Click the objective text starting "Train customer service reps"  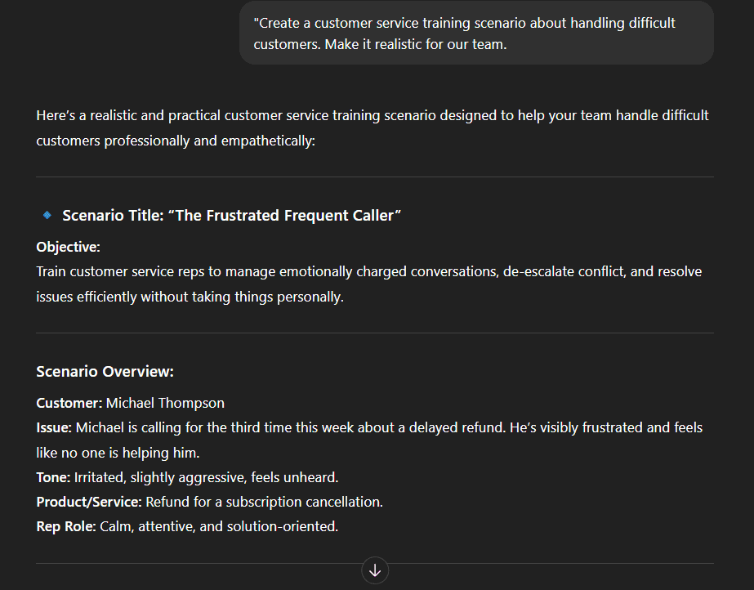click(x=368, y=284)
